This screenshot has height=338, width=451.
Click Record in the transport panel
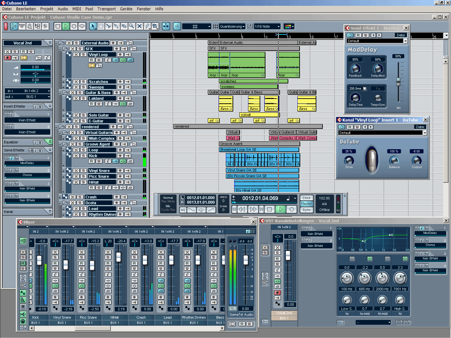292,209
